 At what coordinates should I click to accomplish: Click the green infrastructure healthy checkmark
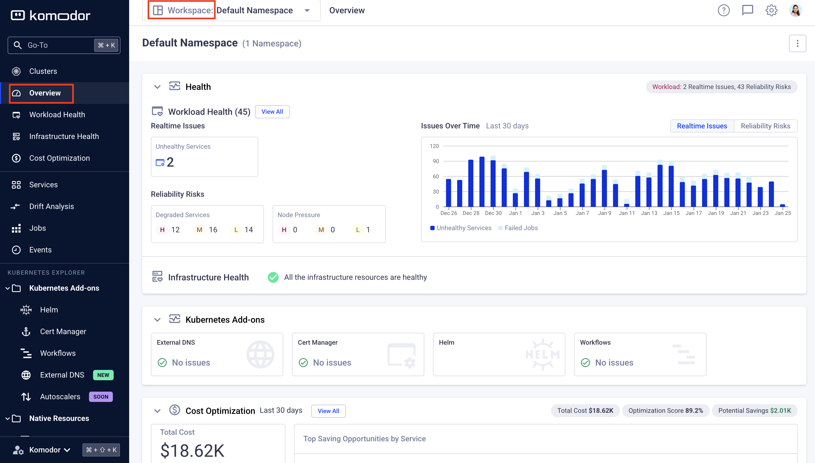(x=273, y=277)
